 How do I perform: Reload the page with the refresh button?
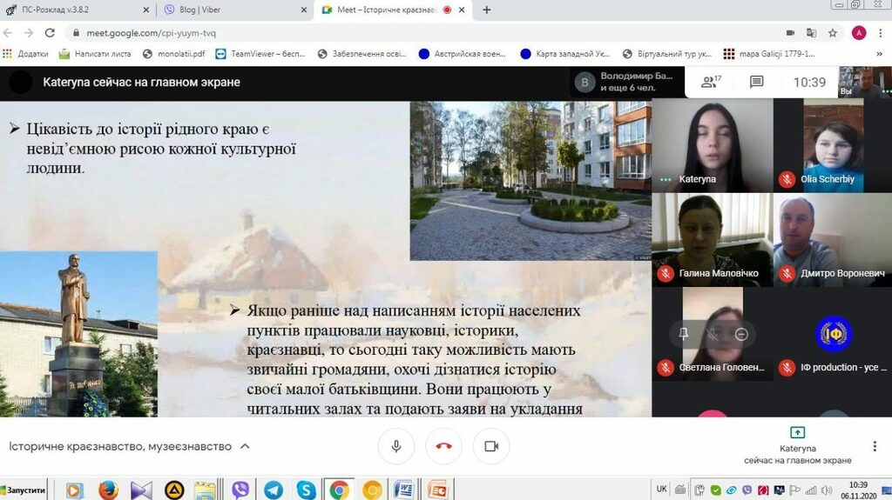click(x=50, y=33)
